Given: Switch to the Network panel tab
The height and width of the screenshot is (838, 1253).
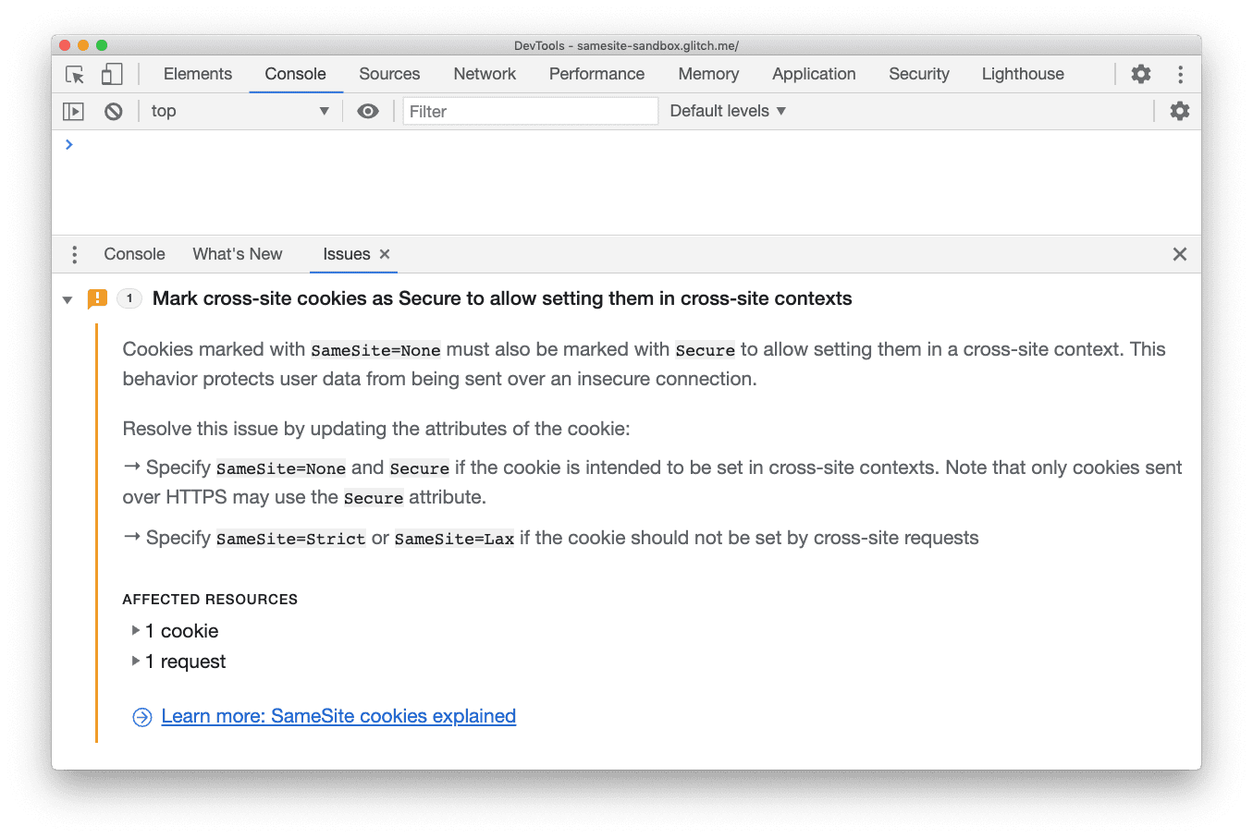Looking at the screenshot, I should pyautogui.click(x=484, y=73).
